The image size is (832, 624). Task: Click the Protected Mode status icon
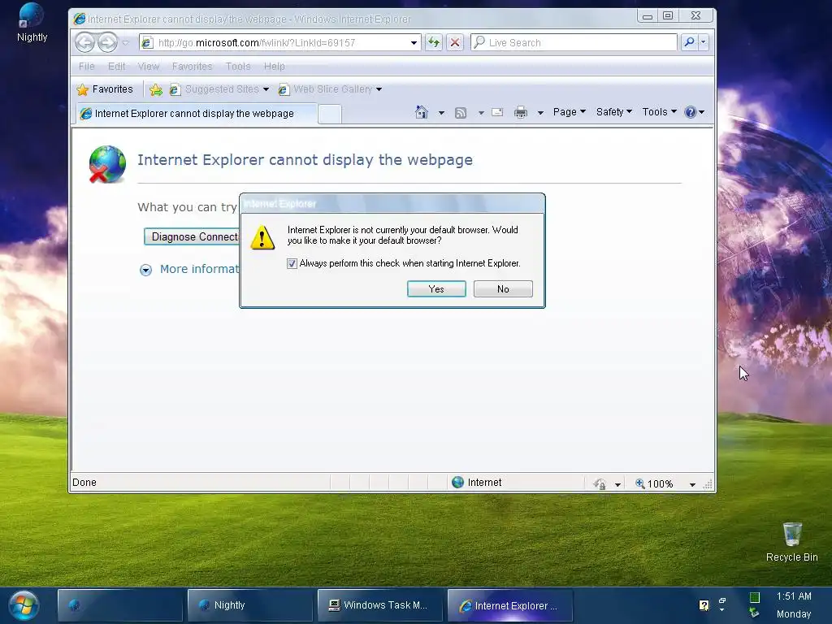point(600,484)
